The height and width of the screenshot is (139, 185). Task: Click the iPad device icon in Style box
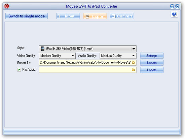(43, 49)
